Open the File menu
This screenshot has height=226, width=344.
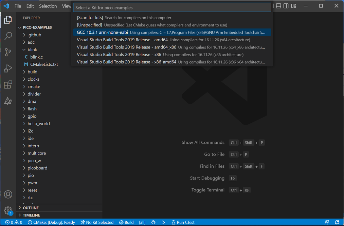[18, 6]
